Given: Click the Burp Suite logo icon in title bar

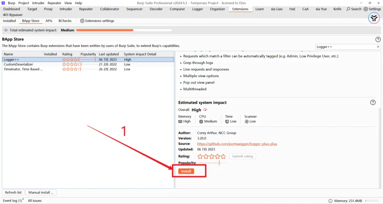Looking at the screenshot, I should [x=3, y=3].
